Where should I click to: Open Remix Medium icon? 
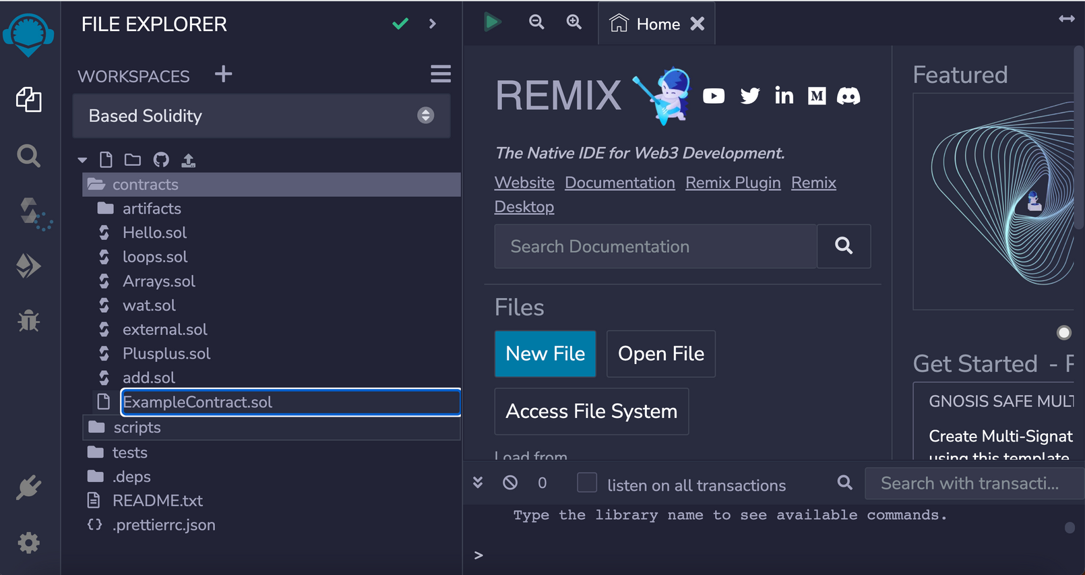click(x=817, y=96)
